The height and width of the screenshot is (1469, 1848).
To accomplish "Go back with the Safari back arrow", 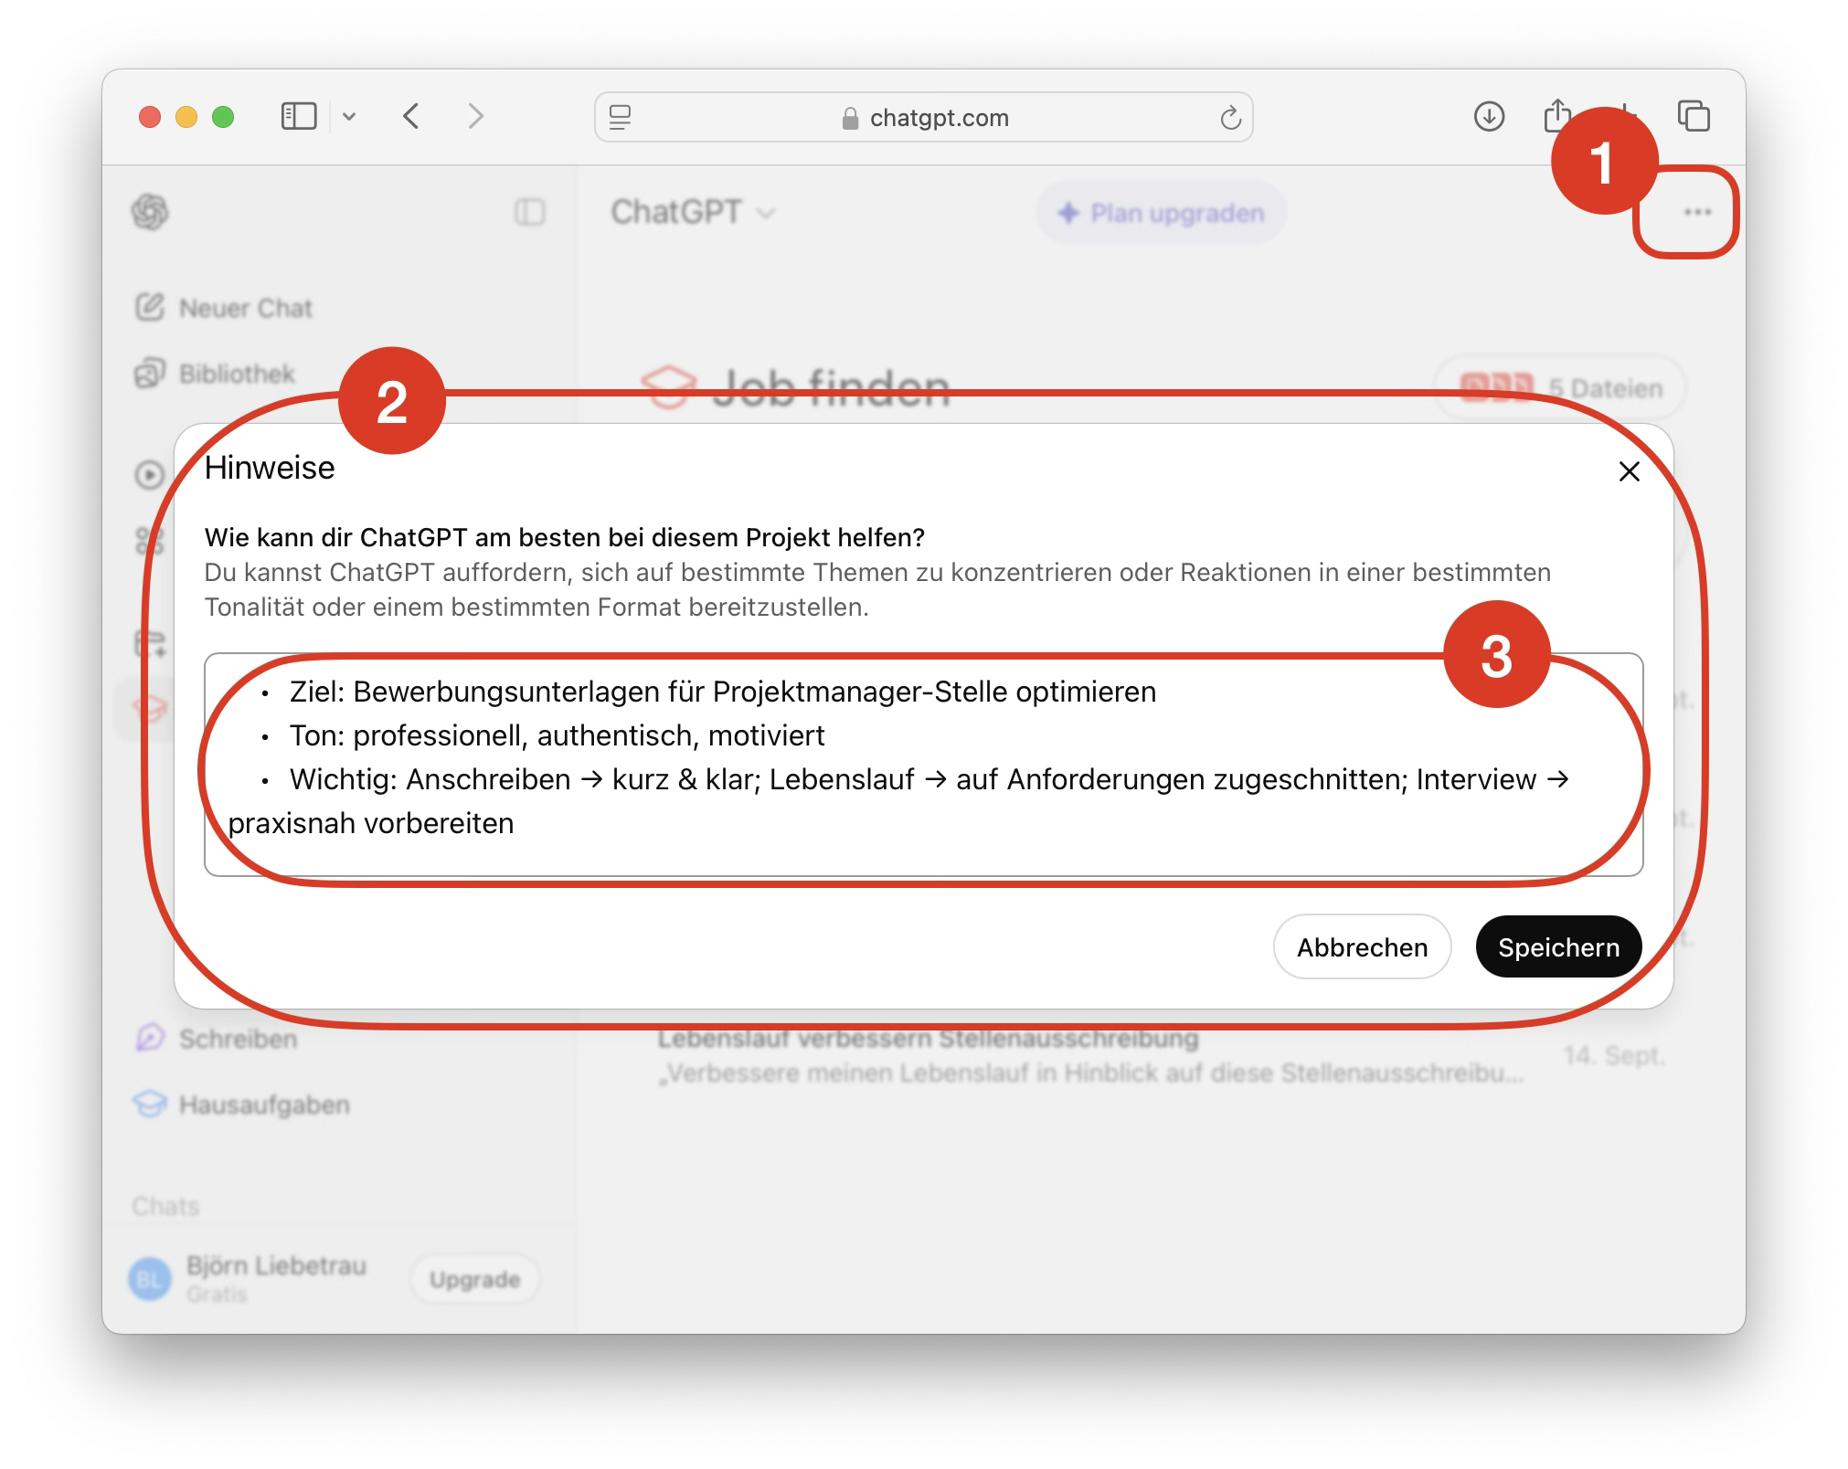I will [411, 117].
